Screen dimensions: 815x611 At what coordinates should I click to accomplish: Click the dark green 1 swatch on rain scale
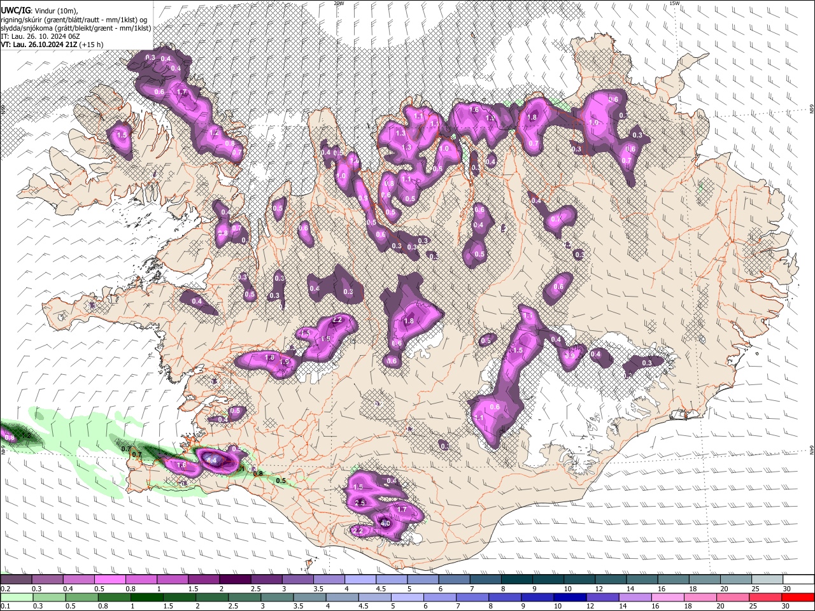(146, 597)
